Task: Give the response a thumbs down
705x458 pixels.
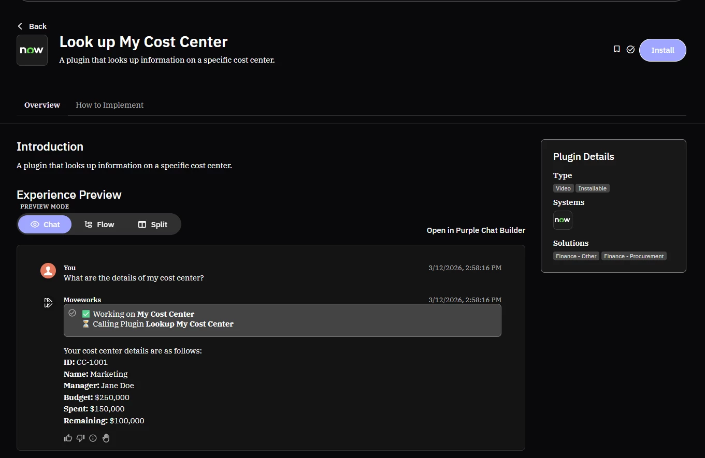Action: (x=80, y=438)
